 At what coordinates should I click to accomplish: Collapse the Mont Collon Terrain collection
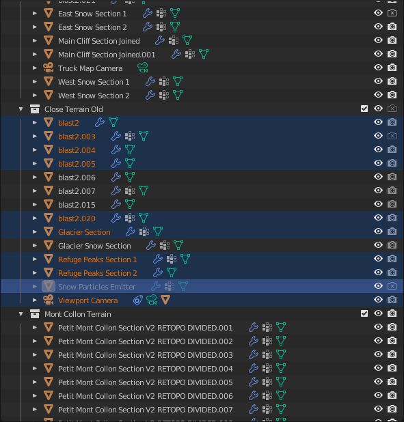pyautogui.click(x=21, y=314)
